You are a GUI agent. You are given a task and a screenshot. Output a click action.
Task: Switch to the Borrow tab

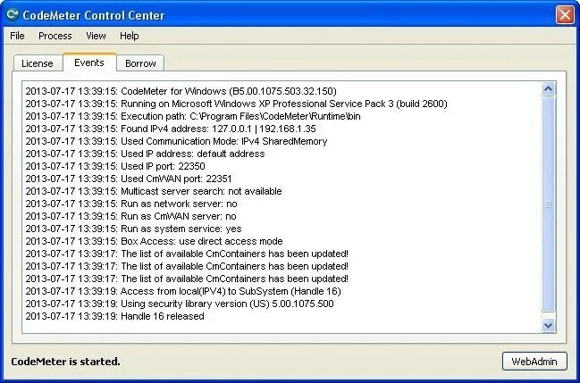[x=140, y=63]
